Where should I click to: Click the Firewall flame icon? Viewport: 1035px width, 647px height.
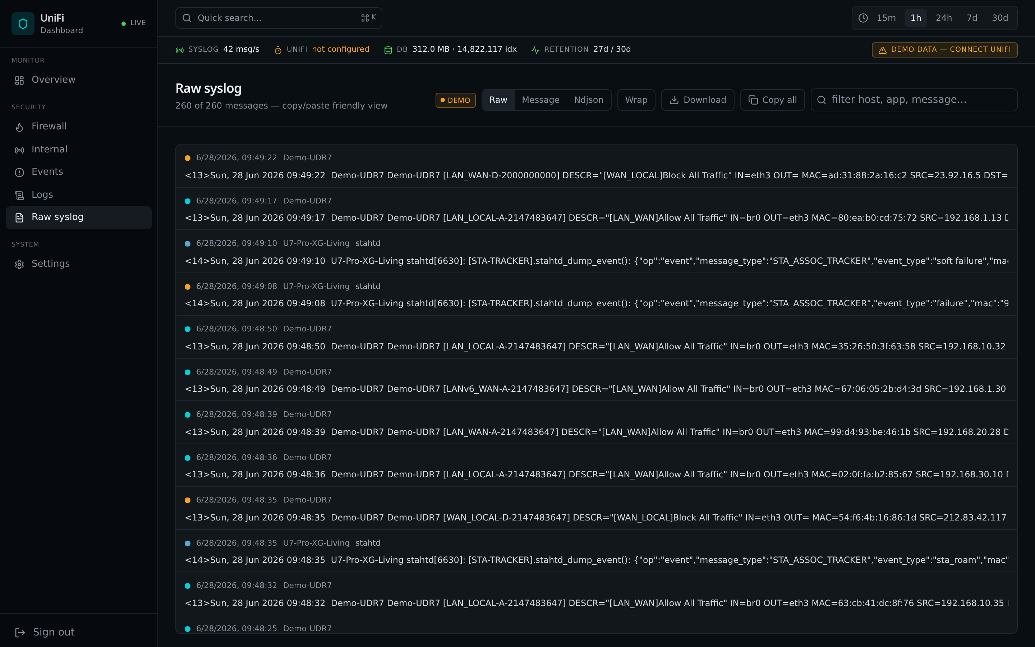click(19, 127)
